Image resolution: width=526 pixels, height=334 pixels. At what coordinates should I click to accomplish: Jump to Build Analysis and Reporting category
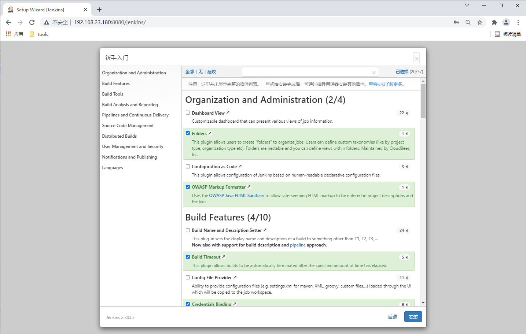(x=130, y=105)
